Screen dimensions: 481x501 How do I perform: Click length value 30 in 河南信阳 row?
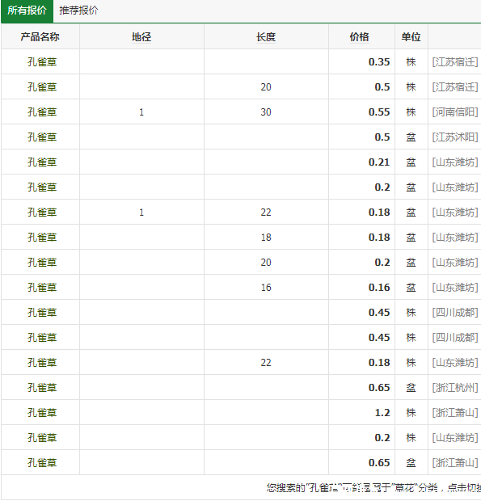click(x=266, y=112)
